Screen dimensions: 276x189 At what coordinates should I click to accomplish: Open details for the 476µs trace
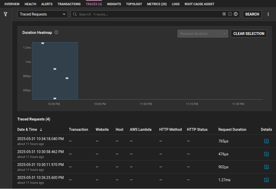(x=266, y=154)
